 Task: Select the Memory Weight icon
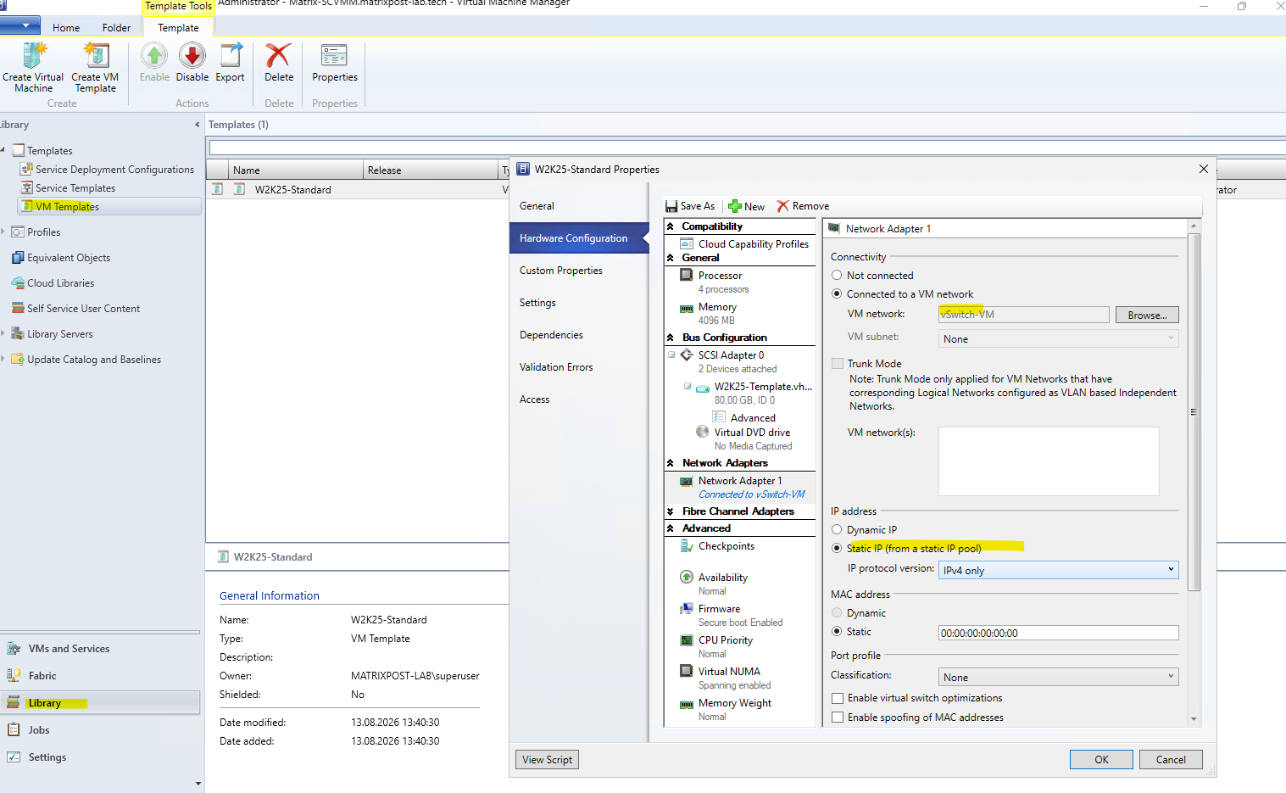(x=687, y=704)
